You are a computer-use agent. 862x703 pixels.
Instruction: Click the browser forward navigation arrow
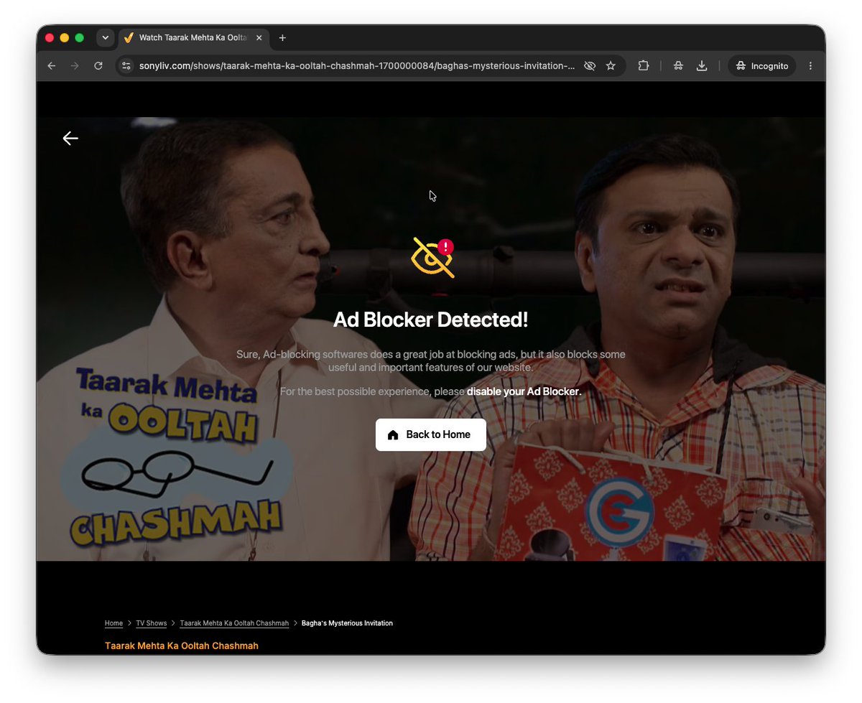tap(75, 66)
